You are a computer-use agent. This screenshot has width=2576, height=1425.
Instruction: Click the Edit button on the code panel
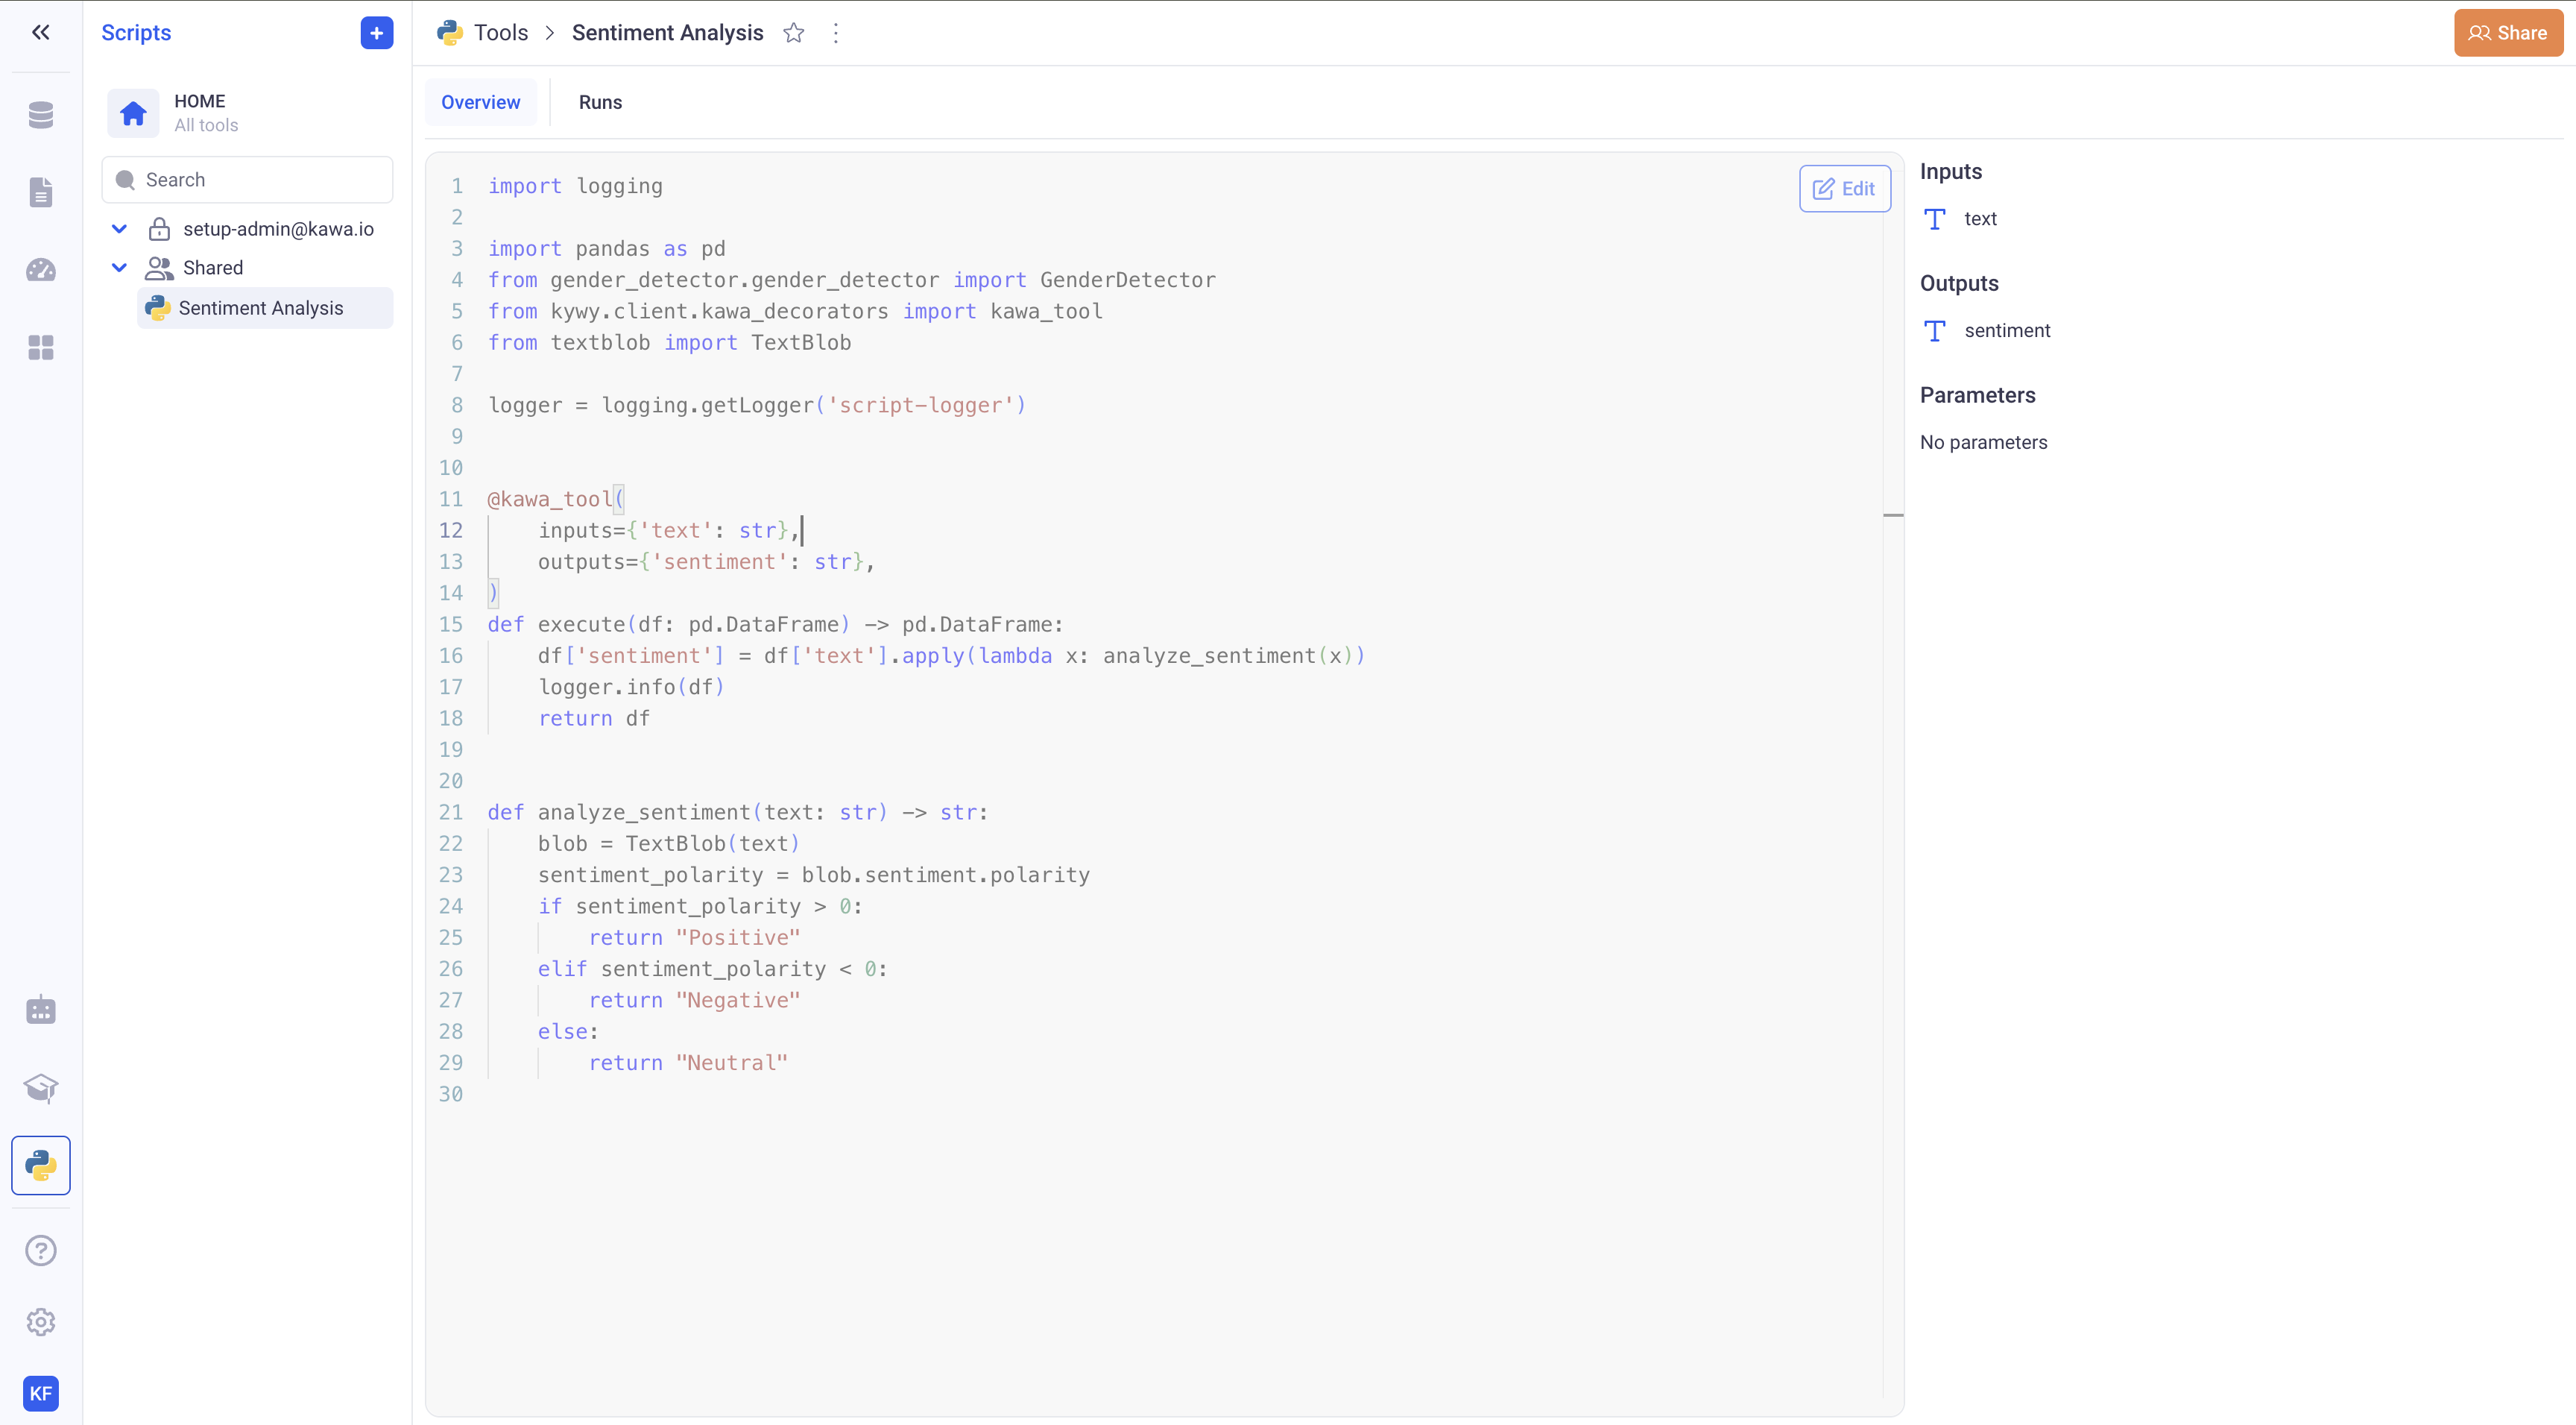[x=1844, y=188]
